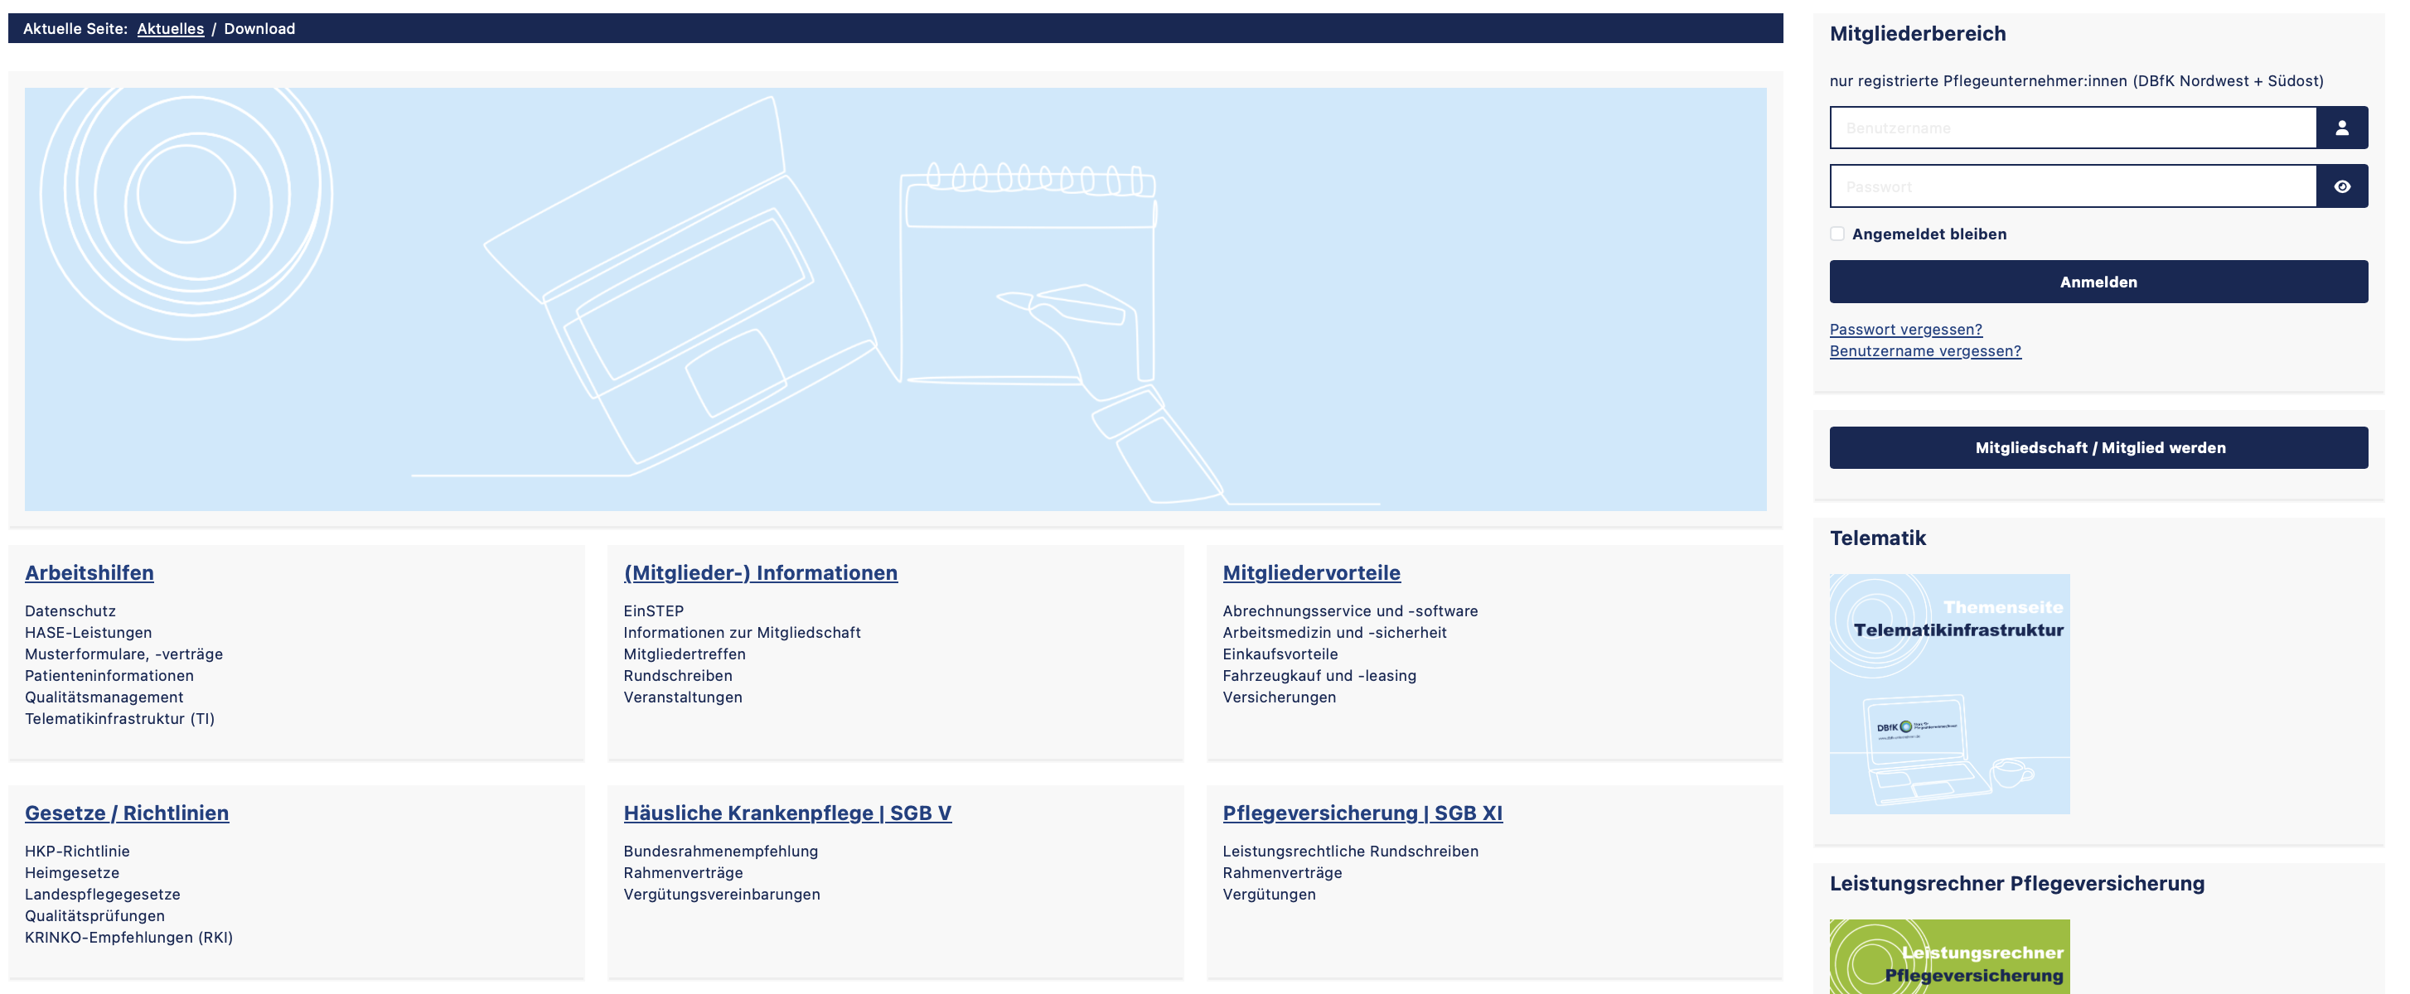Select Telematikinfrastruktur (TI) entry
The width and height of the screenshot is (2410, 994).
(119, 718)
